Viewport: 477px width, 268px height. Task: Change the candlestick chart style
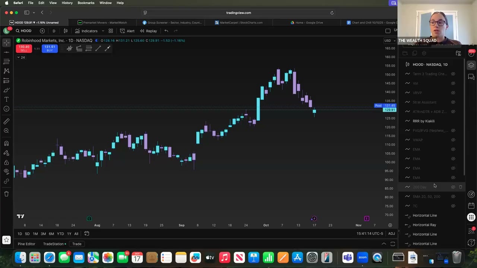coord(66,31)
